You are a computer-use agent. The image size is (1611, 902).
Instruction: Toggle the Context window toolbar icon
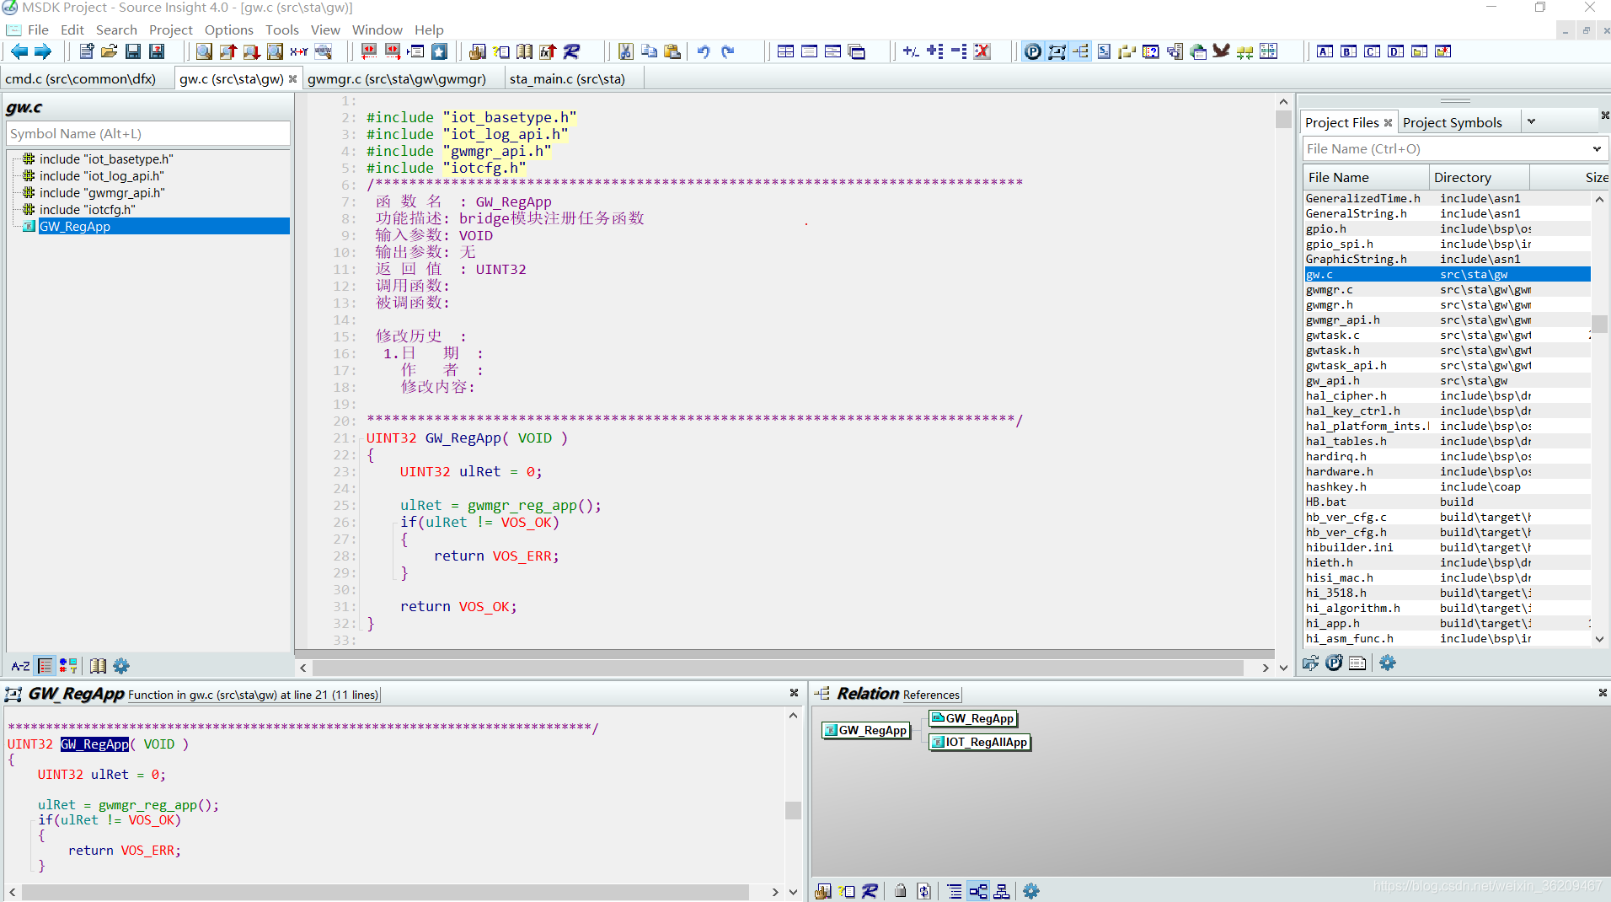[x=1057, y=51]
